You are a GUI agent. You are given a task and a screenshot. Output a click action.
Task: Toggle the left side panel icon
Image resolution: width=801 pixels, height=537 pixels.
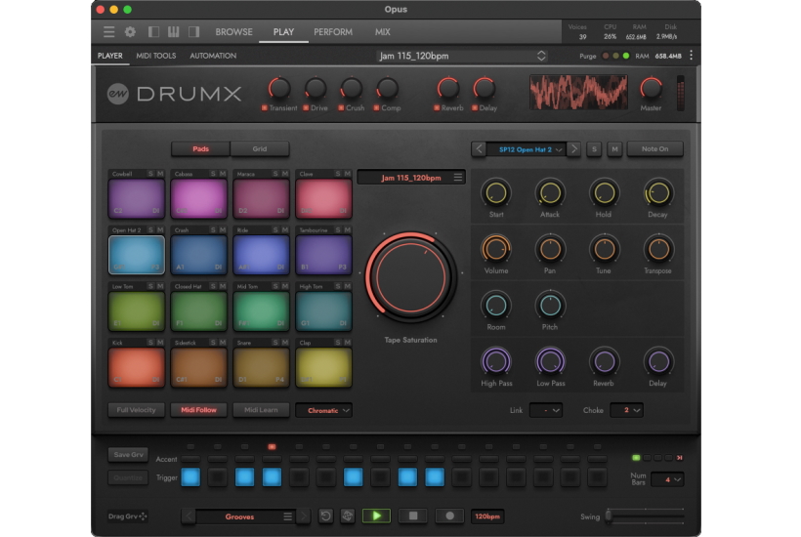[x=153, y=31]
